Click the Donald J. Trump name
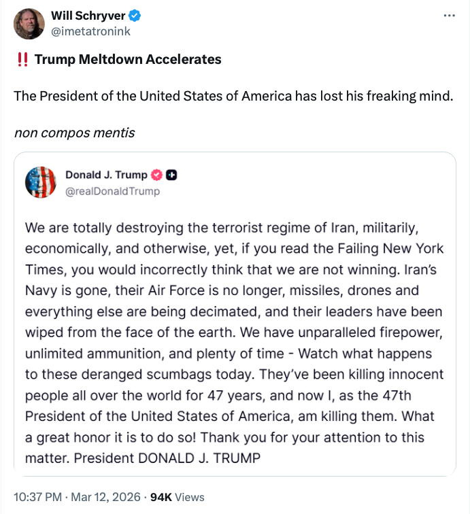This screenshot has width=470, height=514. click(x=106, y=175)
